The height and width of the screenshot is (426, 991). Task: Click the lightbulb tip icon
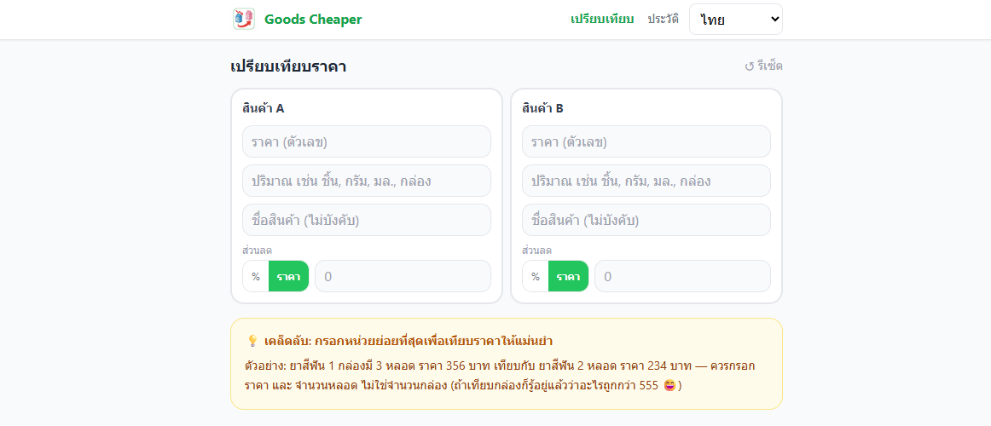[252, 341]
